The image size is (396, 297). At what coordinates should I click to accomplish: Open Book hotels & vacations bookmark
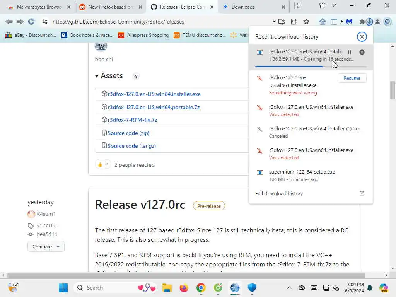87,35
